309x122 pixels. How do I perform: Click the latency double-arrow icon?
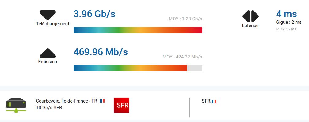coord(250,16)
